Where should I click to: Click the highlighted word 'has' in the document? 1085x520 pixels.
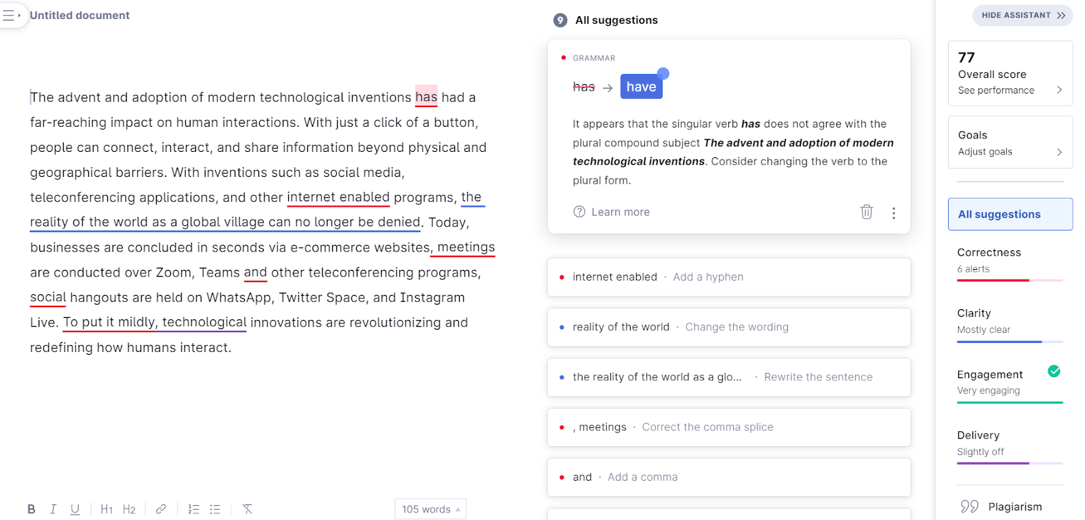point(426,97)
